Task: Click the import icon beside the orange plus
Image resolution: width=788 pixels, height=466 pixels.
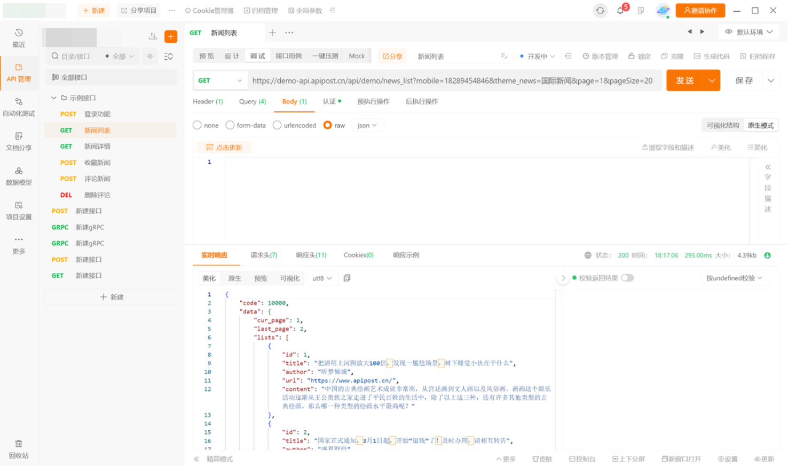Action: tap(153, 36)
